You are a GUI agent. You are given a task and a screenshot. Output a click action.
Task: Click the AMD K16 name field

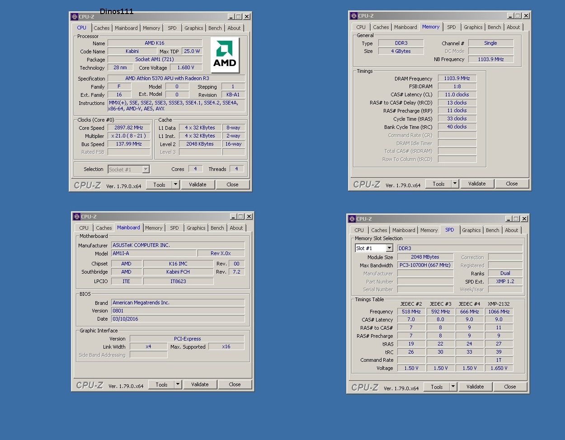(155, 43)
